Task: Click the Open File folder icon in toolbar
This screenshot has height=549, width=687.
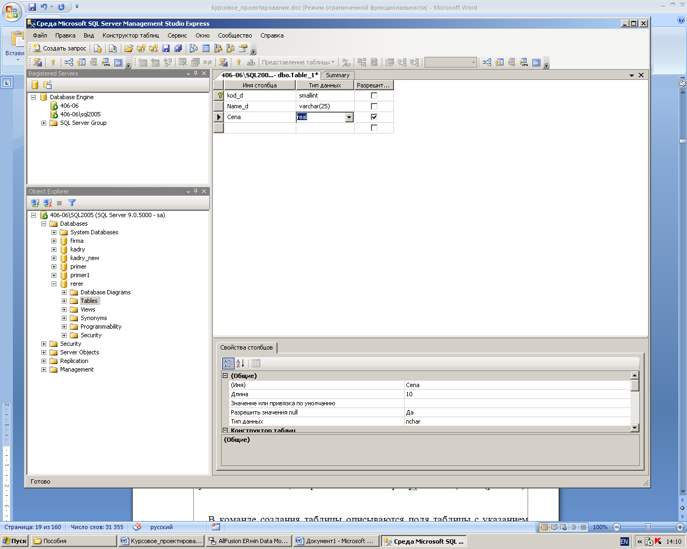Action: point(129,48)
